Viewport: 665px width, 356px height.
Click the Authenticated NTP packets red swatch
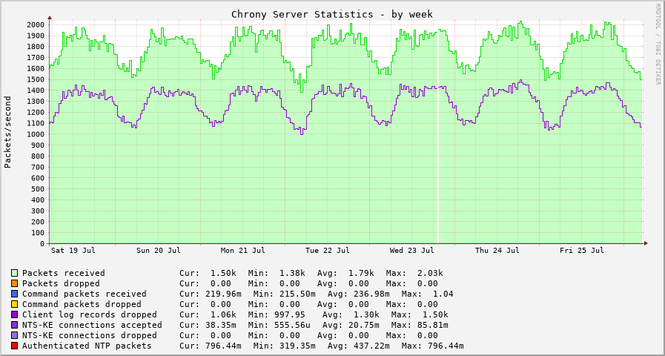pos(15,346)
